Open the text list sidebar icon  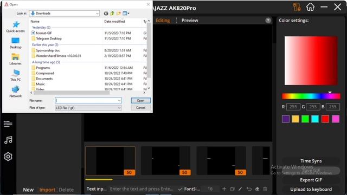pos(8,124)
